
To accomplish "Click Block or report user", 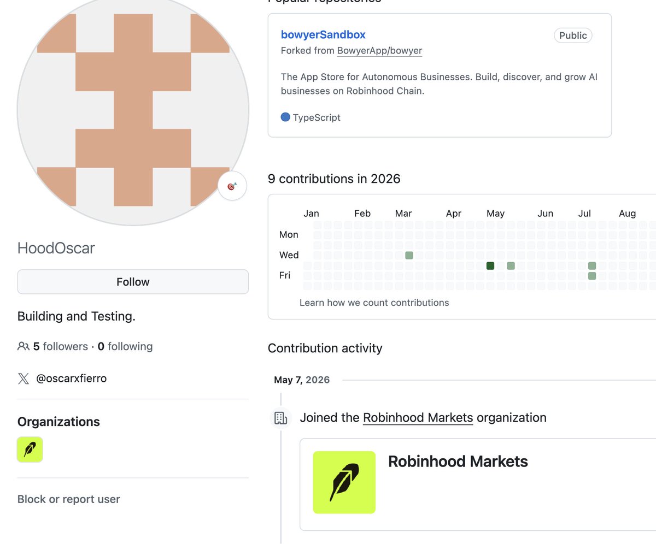I will coord(69,499).
